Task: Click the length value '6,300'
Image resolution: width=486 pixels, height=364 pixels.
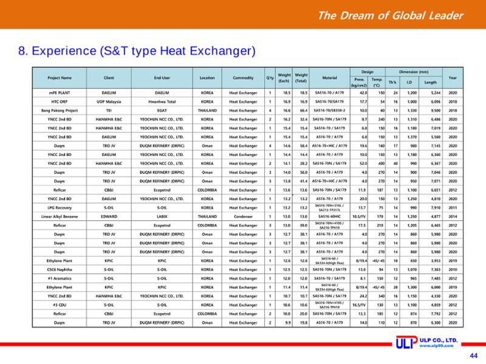Action: 436,323
